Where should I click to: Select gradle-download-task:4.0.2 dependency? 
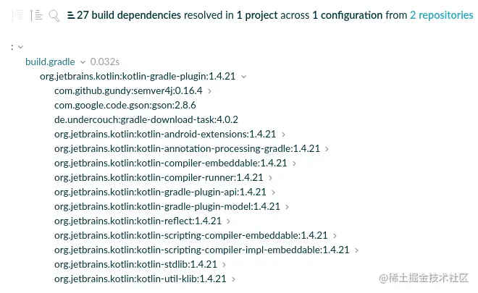point(146,119)
